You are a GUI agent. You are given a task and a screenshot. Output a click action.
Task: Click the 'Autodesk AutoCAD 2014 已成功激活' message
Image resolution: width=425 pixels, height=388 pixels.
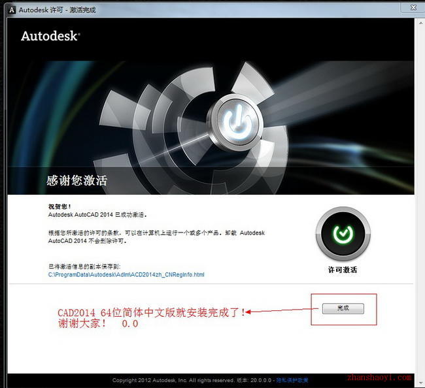[97, 215]
